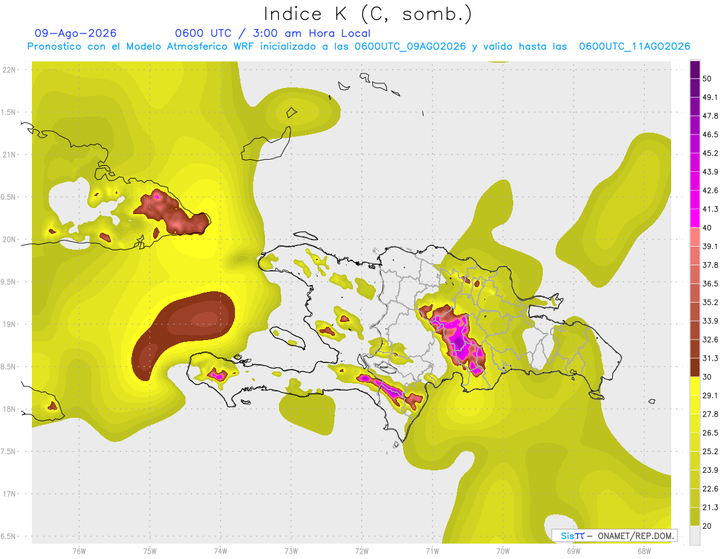Click the title "Indice K (C, somb.)"

coord(368,14)
